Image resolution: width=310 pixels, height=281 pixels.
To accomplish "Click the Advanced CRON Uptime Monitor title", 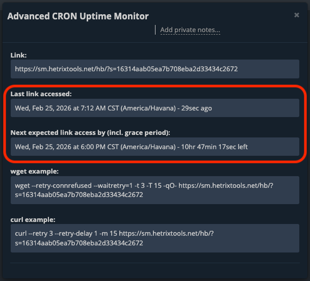I will [x=77, y=16].
